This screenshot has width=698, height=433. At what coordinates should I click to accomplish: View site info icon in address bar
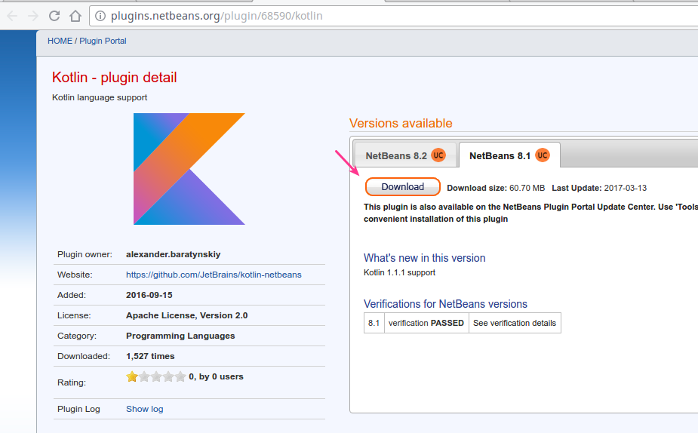click(x=100, y=16)
